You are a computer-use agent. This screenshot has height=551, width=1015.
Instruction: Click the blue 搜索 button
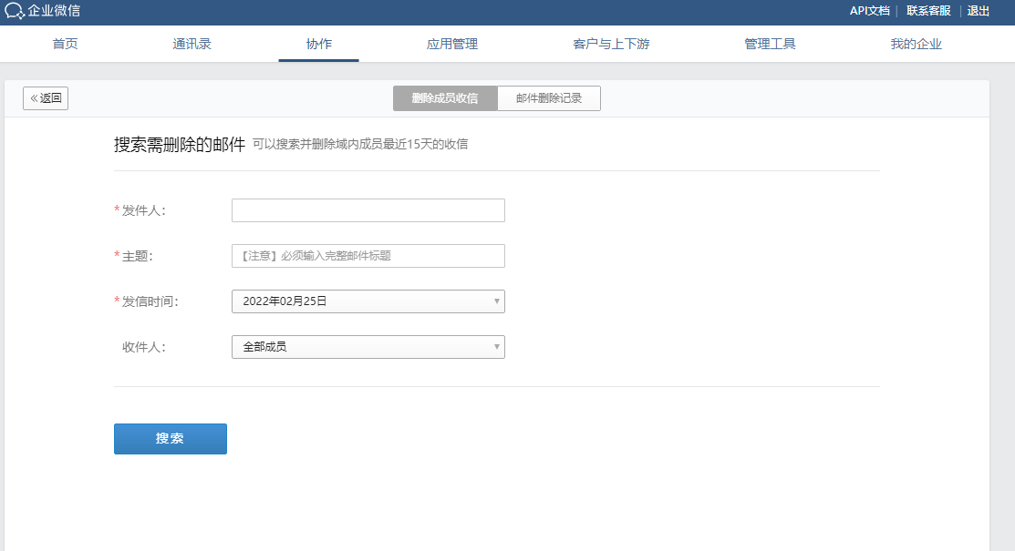170,438
